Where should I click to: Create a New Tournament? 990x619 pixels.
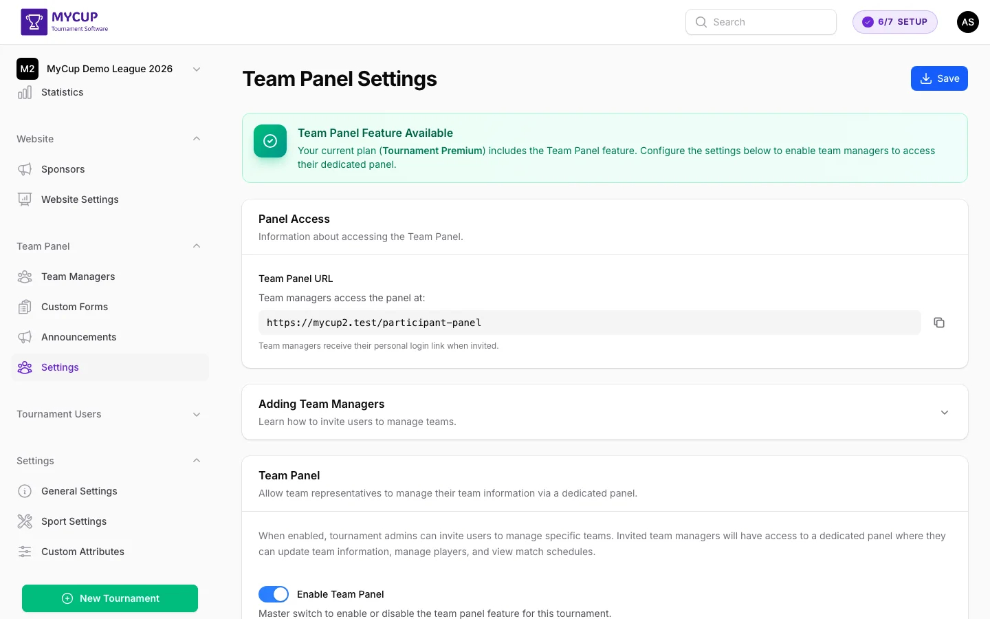(110, 598)
